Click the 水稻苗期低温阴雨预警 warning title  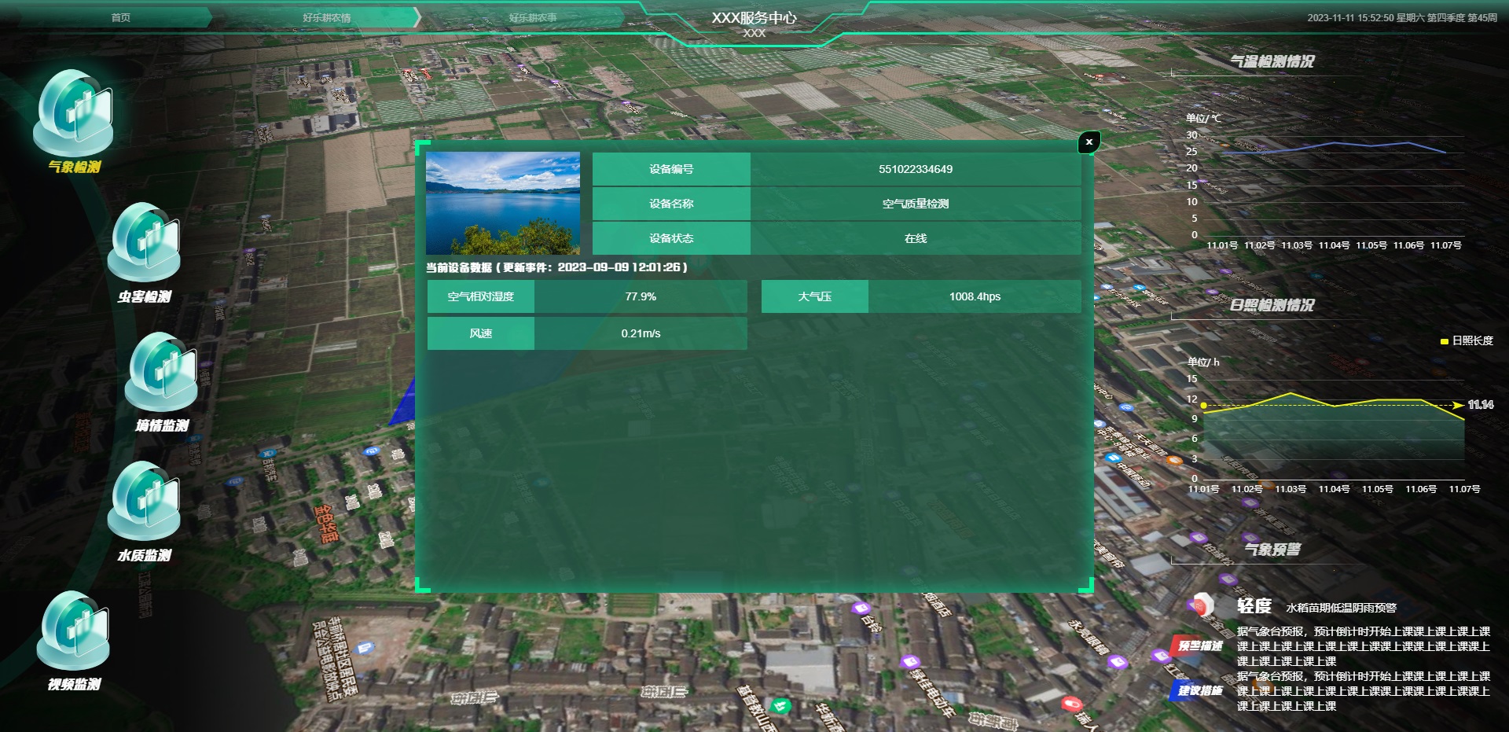click(x=1341, y=608)
